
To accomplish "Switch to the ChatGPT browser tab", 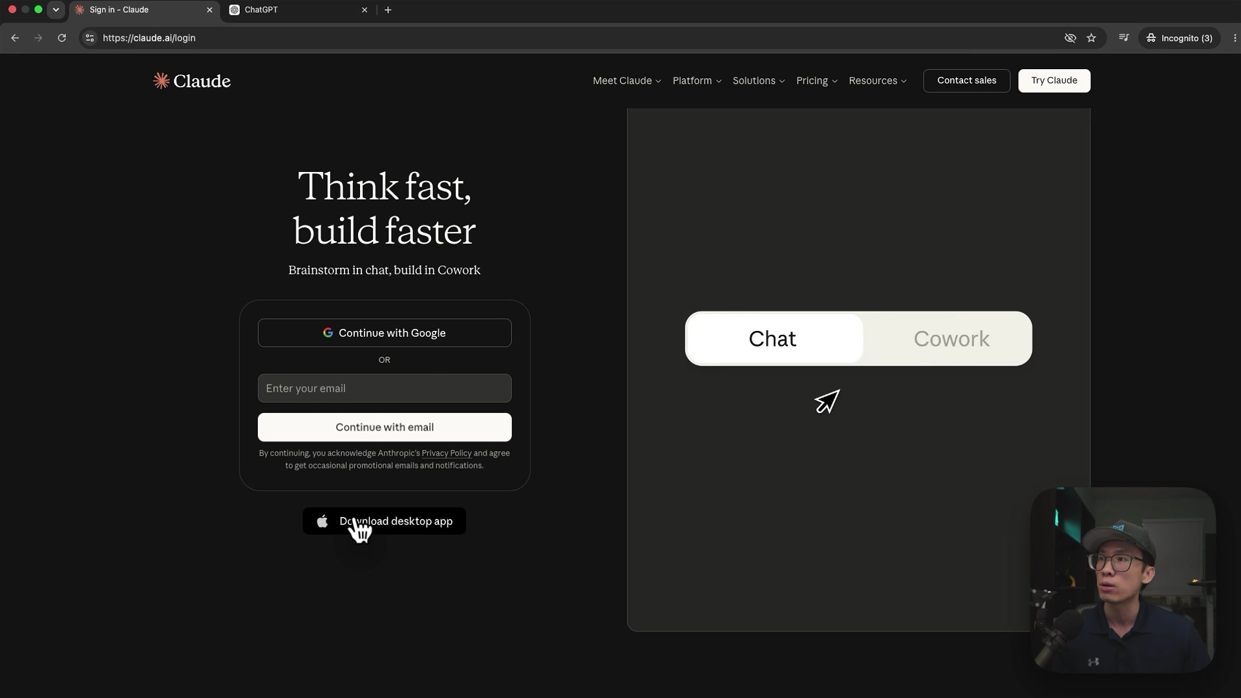I will pyautogui.click(x=299, y=10).
